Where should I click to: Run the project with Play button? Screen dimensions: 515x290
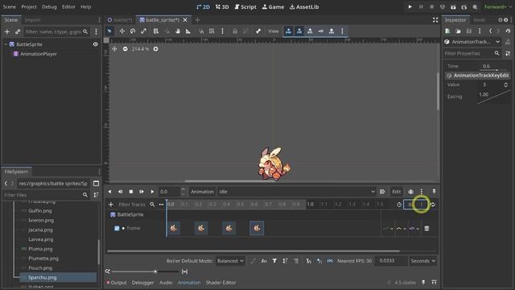(410, 7)
